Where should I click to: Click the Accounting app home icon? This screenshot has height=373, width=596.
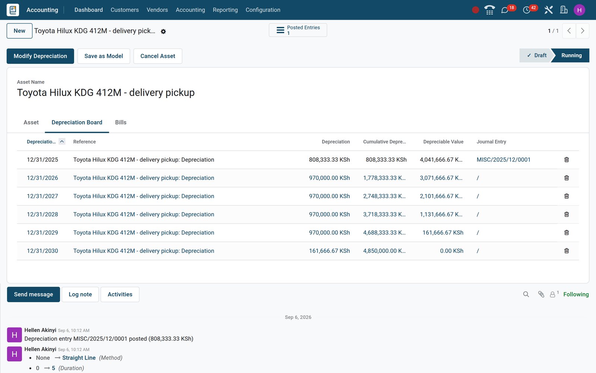(13, 10)
